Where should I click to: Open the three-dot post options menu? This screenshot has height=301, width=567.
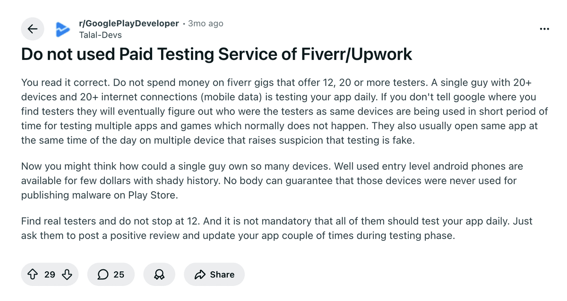tap(544, 29)
